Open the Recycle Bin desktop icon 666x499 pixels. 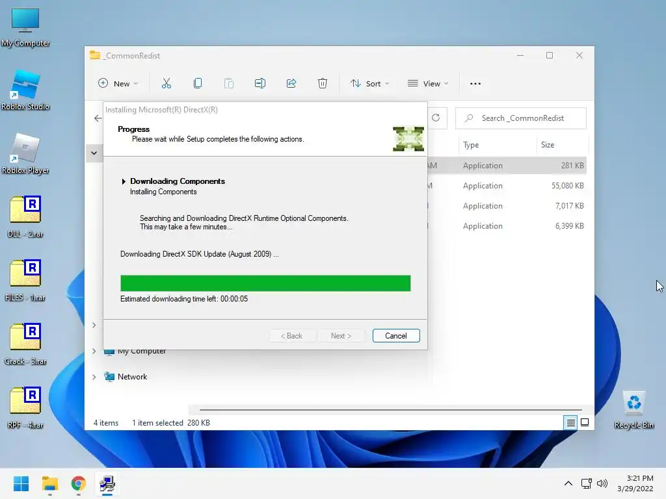tap(633, 410)
